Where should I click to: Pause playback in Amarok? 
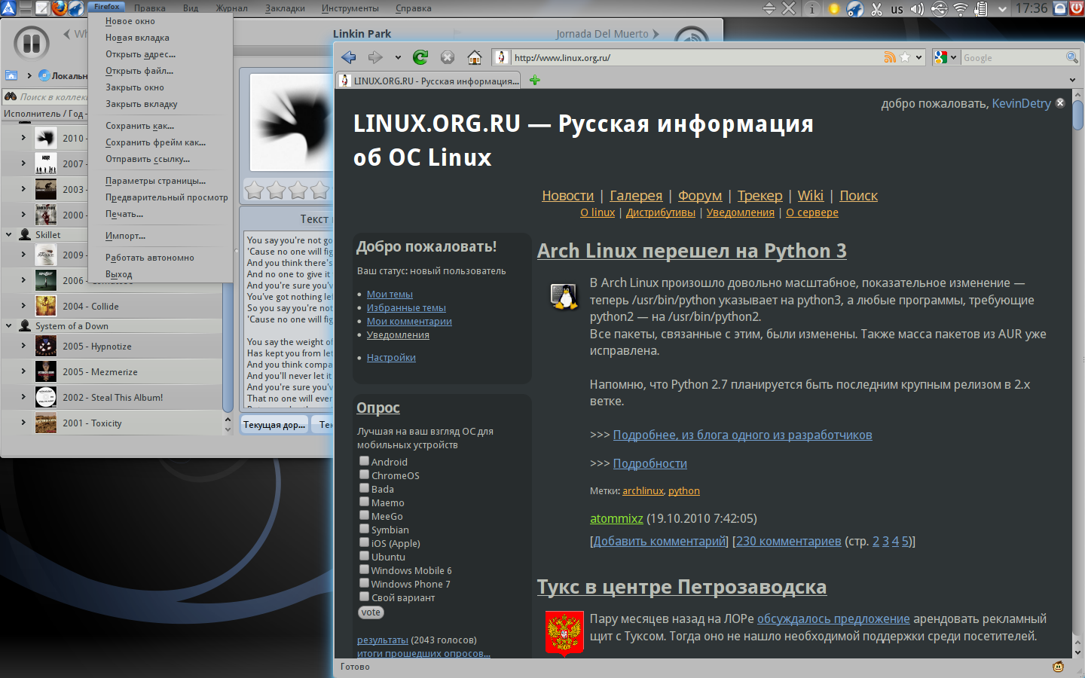tap(31, 43)
